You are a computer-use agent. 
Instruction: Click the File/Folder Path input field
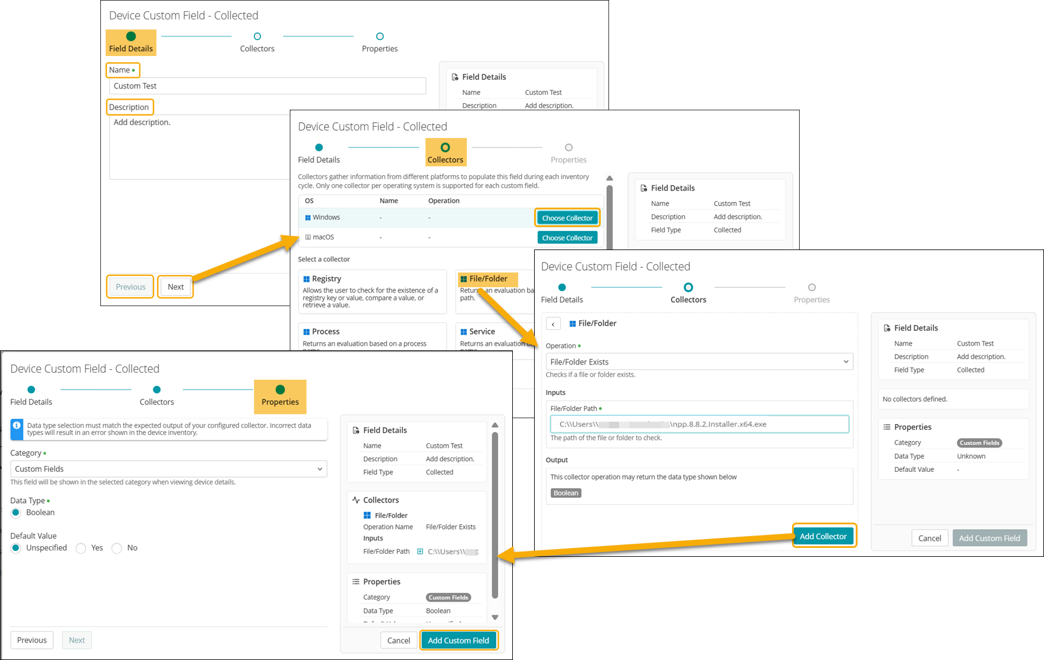(x=699, y=424)
